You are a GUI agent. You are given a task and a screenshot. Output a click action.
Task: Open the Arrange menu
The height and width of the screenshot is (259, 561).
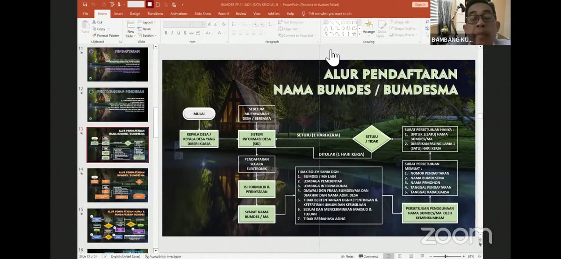(368, 29)
